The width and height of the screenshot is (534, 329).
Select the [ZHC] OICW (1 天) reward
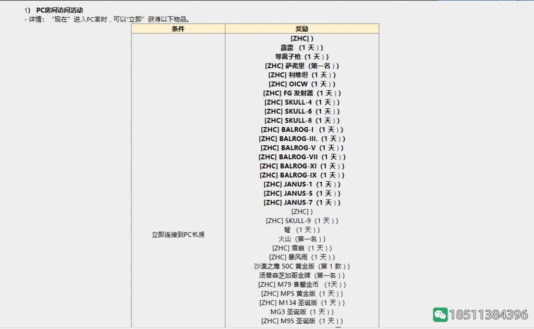(301, 84)
